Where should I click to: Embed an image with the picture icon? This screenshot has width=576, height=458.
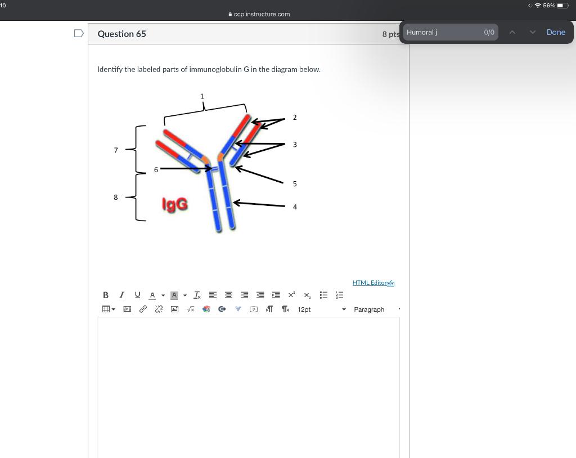(174, 309)
